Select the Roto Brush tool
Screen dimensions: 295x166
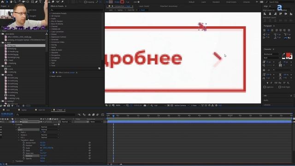(58, 2)
